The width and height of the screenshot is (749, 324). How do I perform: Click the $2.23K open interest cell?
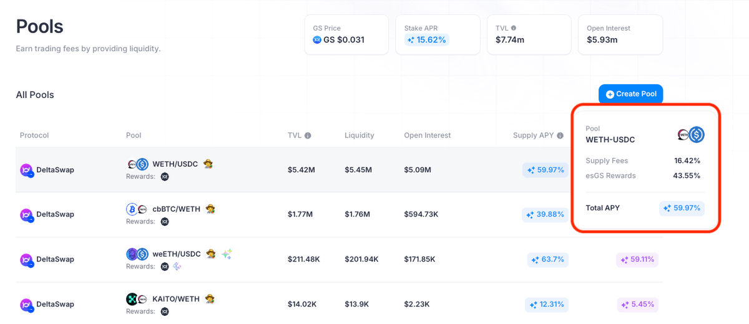tap(416, 305)
